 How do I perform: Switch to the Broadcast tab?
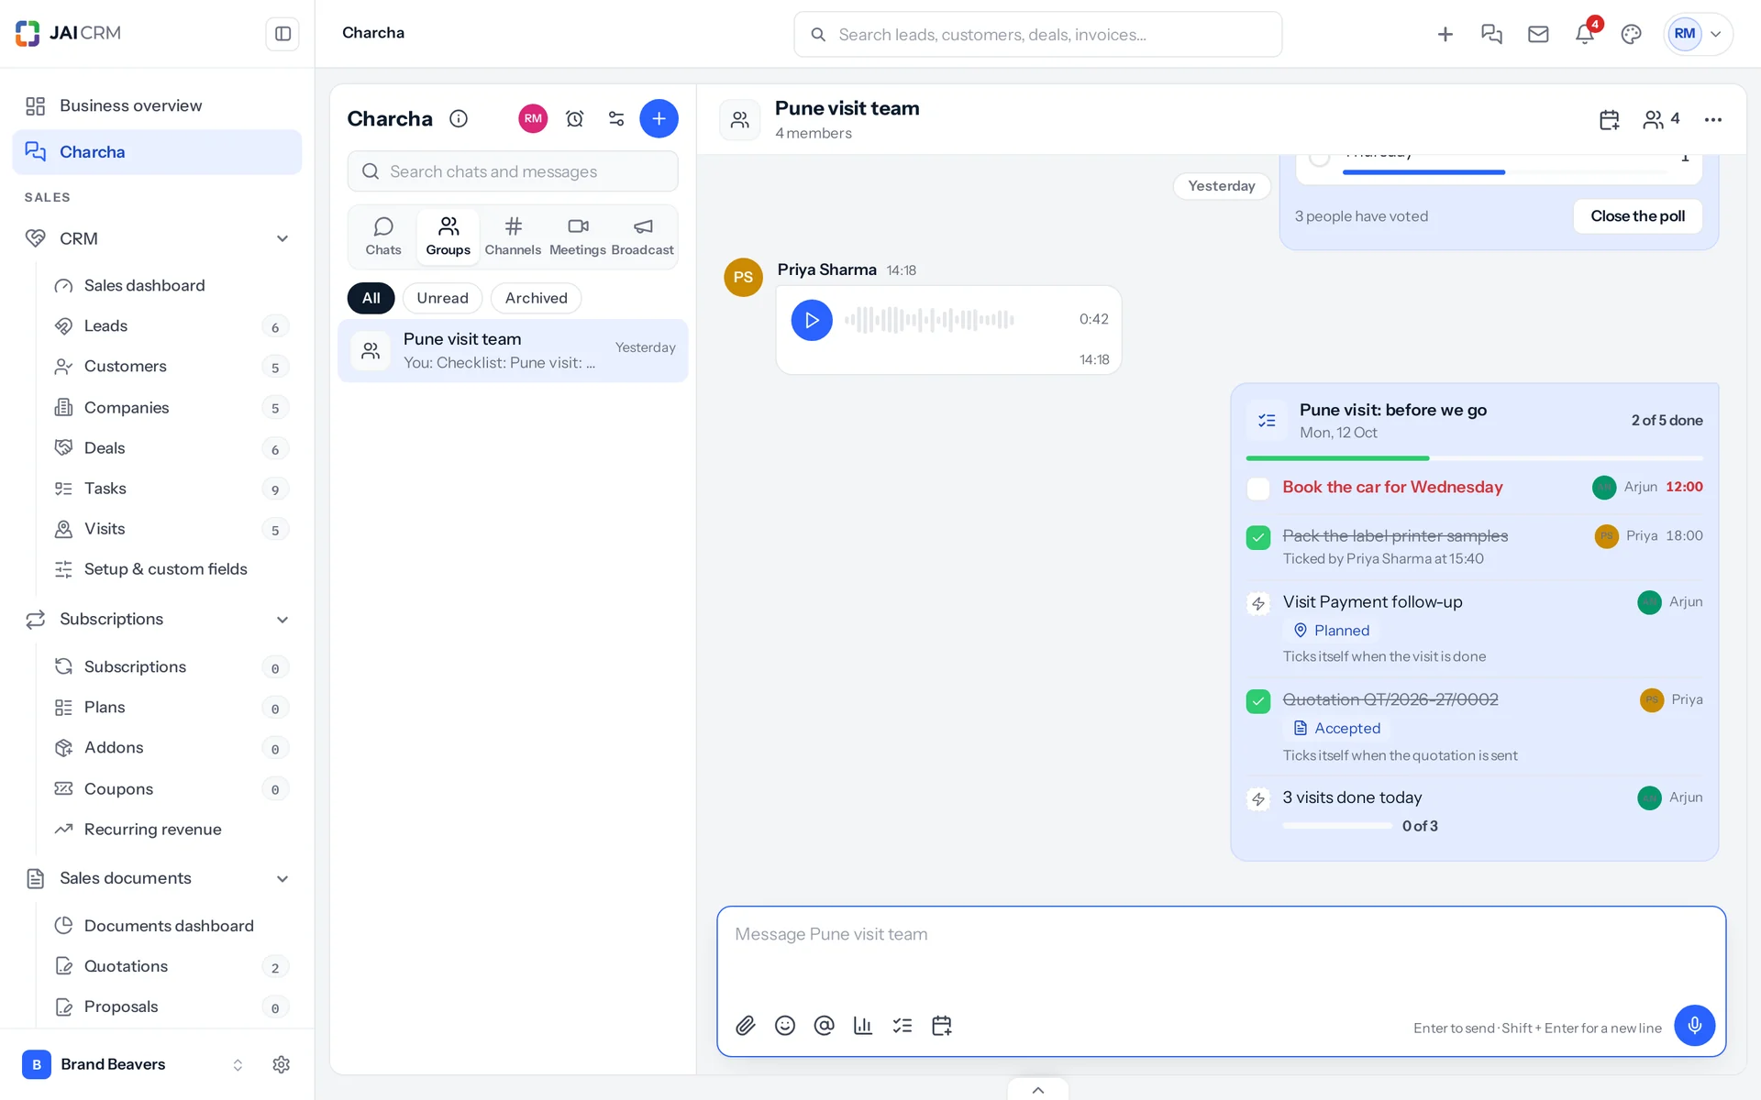pyautogui.click(x=642, y=236)
